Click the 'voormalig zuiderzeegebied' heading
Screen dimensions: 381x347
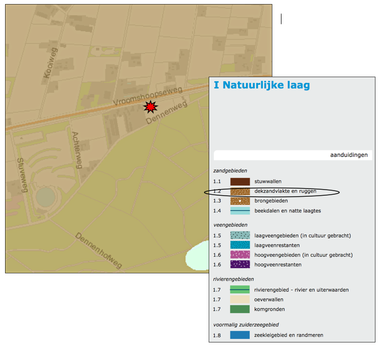pyautogui.click(x=246, y=325)
